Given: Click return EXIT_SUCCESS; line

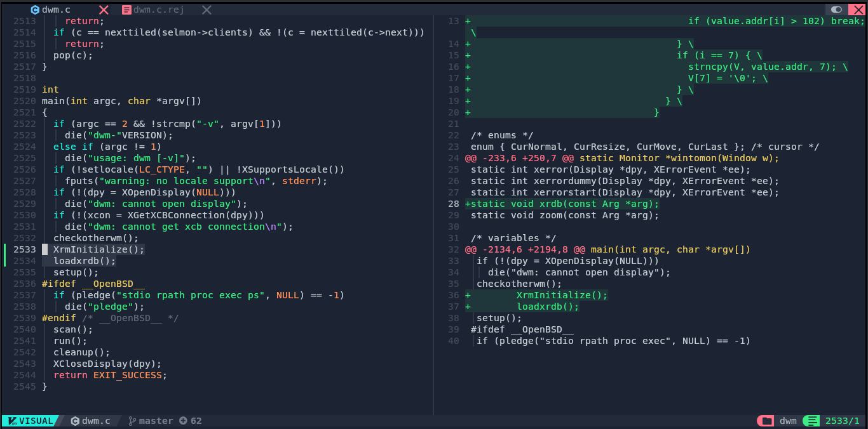Looking at the screenshot, I should (x=111, y=375).
